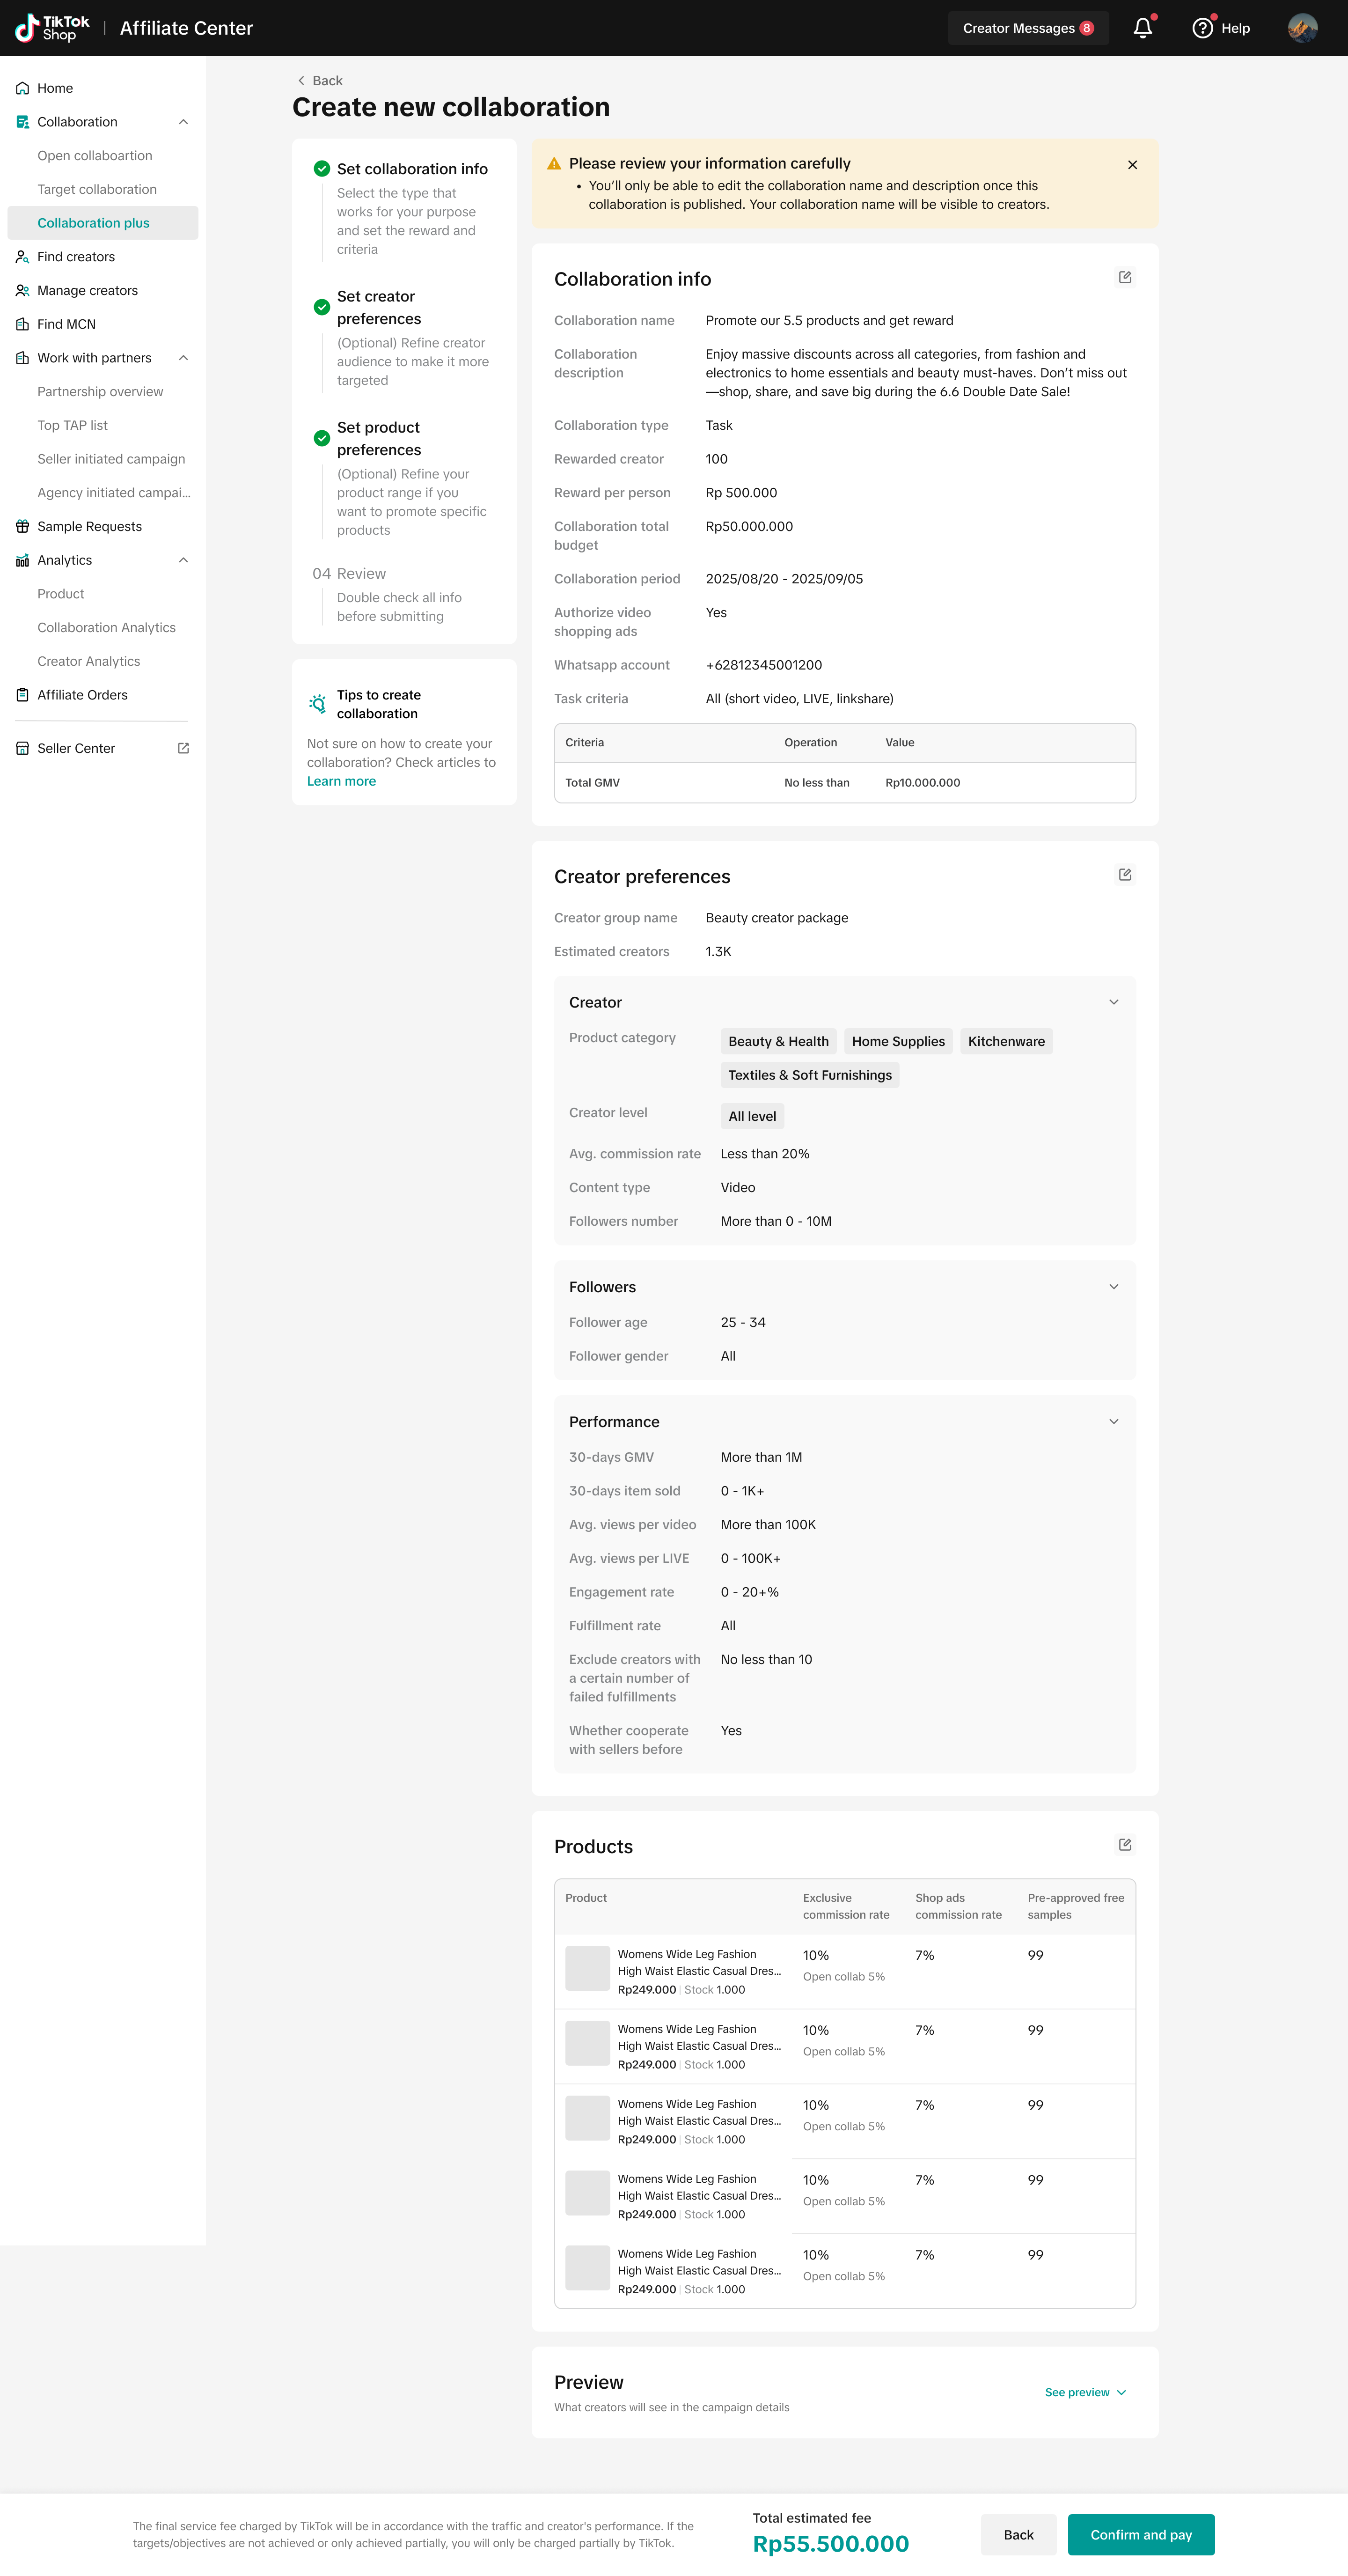Collapse the Work with partners menu
The height and width of the screenshot is (2576, 1348).
click(x=183, y=358)
